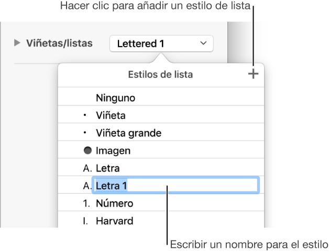Choose the Harvard list style
This screenshot has width=329, height=252.
114,221
